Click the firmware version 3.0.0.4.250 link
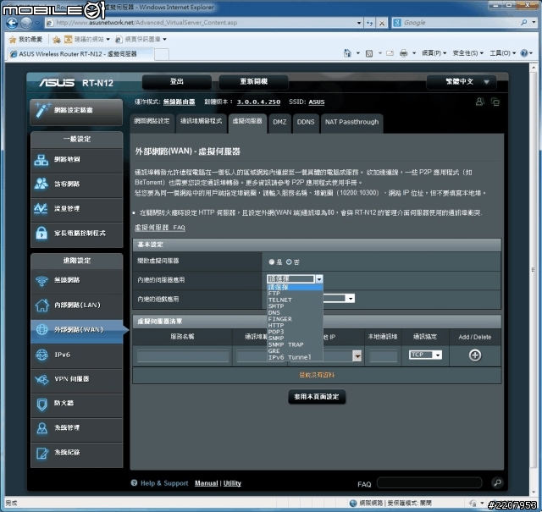Image resolution: width=542 pixels, height=512 pixels. tap(258, 102)
